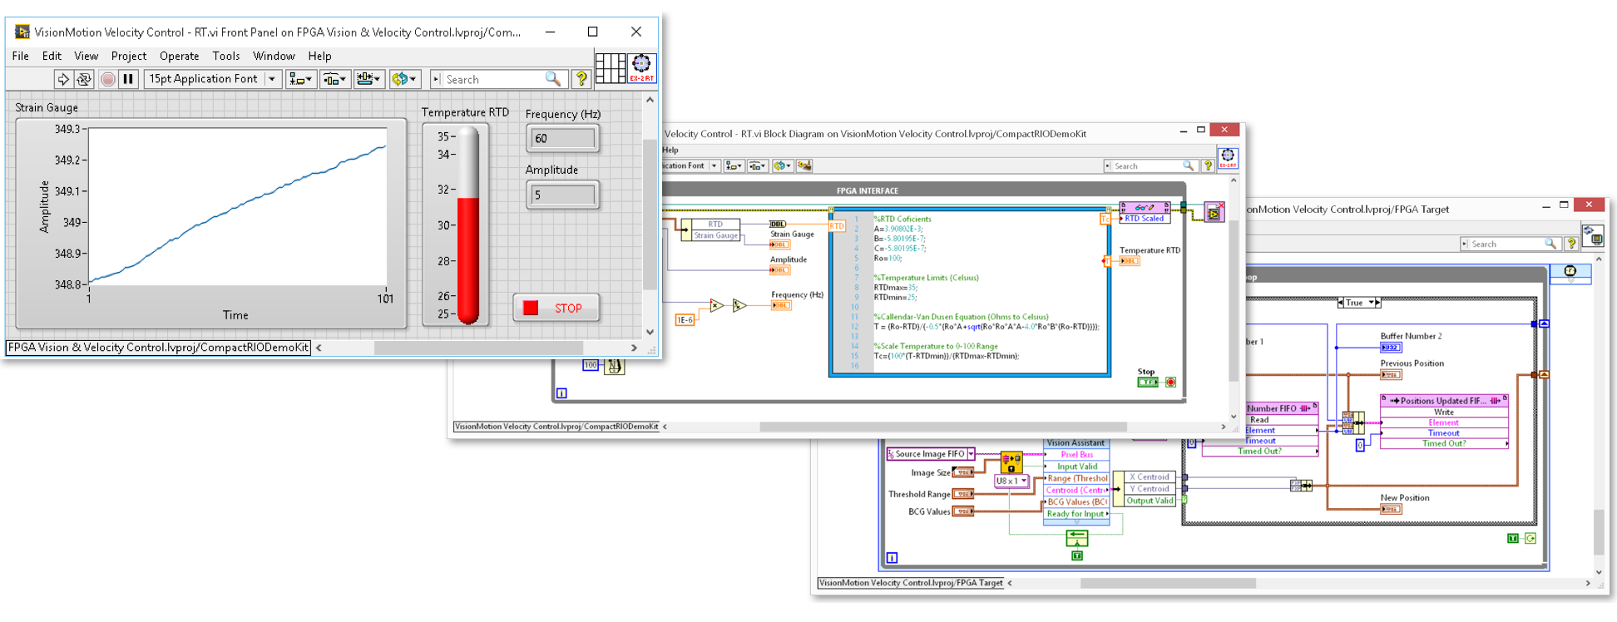This screenshot has width=1617, height=622.
Task: Click the formula node Tc output terminal
Action: 1105,219
